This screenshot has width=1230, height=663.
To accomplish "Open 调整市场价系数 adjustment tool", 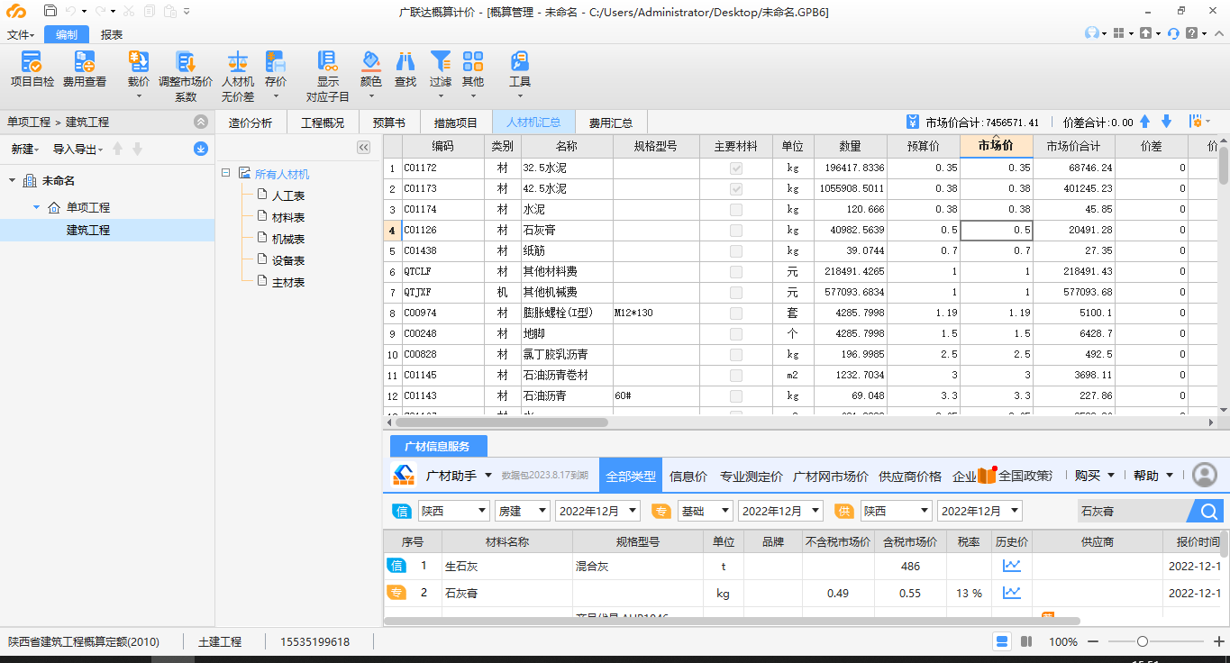I will 186,76.
